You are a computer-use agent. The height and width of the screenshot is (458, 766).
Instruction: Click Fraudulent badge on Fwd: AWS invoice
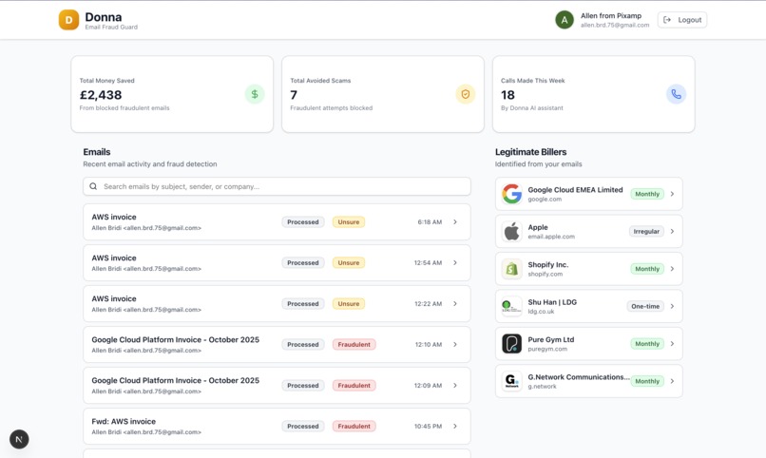click(x=354, y=427)
